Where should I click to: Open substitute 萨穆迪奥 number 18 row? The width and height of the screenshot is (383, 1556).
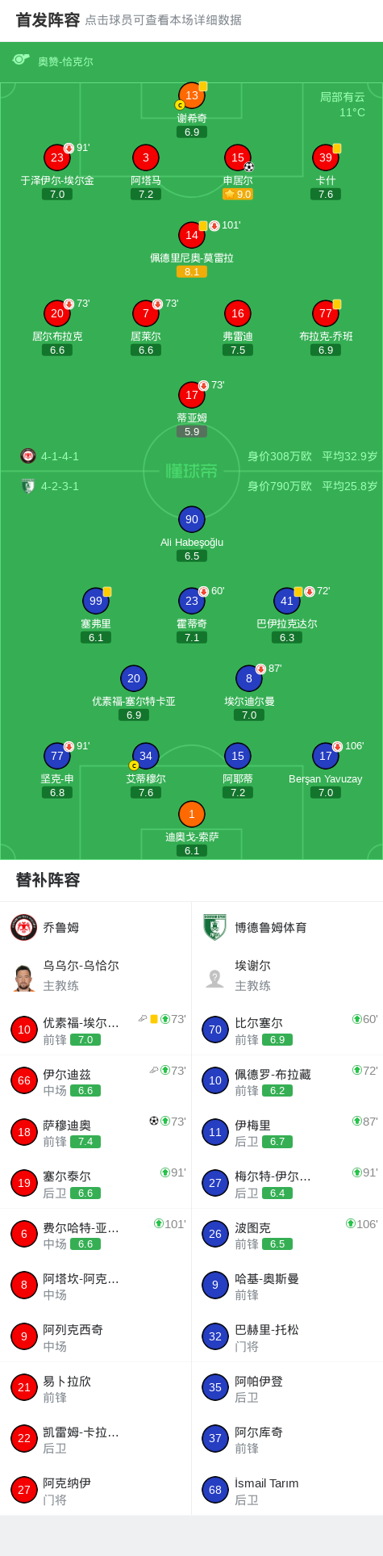pyautogui.click(x=96, y=1132)
